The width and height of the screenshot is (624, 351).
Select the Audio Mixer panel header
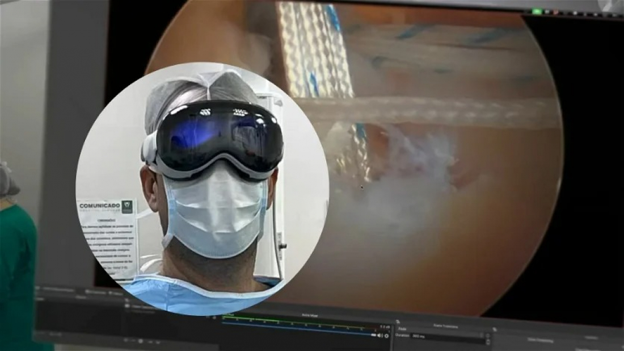pyautogui.click(x=309, y=316)
